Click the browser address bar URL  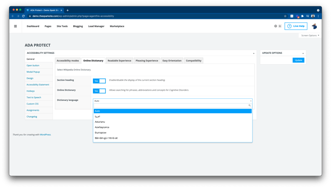73,16
